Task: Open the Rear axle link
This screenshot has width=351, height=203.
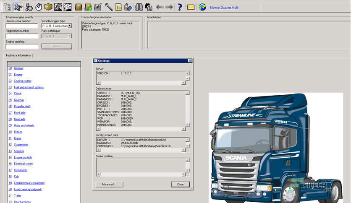Action: [19, 119]
